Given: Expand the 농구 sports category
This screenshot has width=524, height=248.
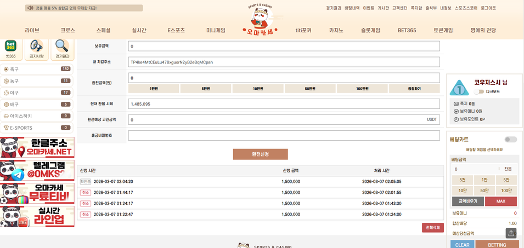Looking at the screenshot, I should pyautogui.click(x=37, y=81).
